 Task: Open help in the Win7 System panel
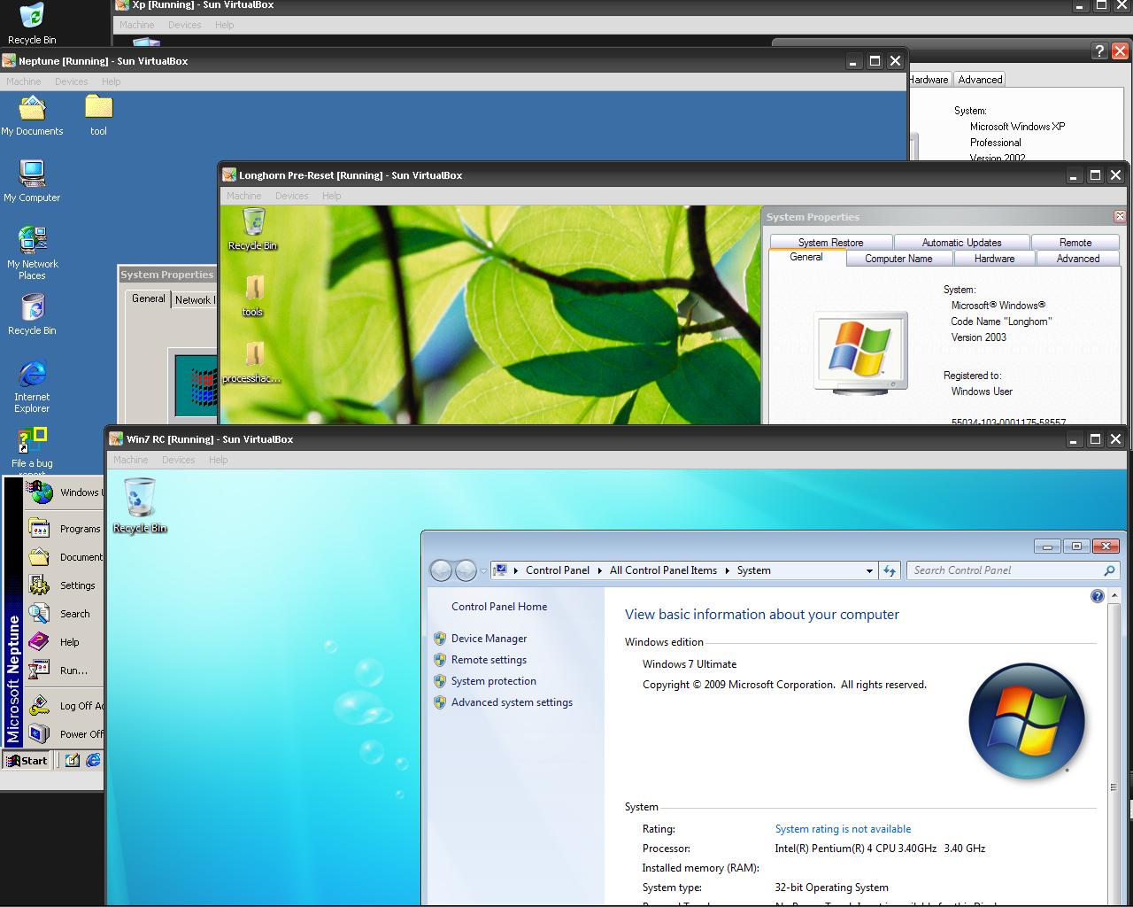click(x=1098, y=596)
